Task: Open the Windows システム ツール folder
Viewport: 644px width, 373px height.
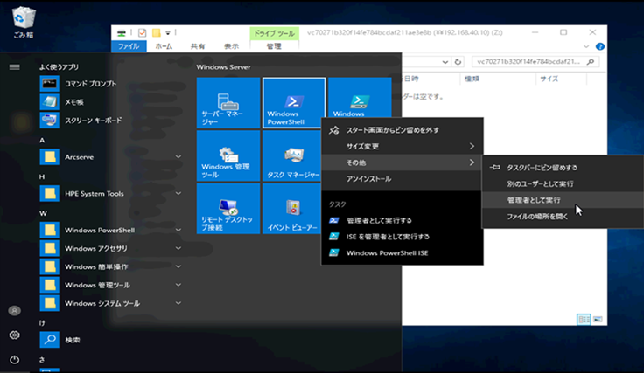Action: click(111, 303)
